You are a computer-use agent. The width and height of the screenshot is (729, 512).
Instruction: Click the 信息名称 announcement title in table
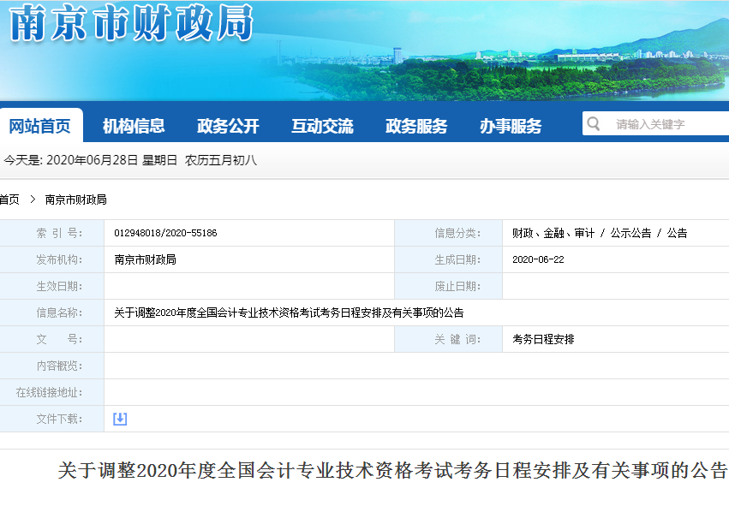[289, 313]
